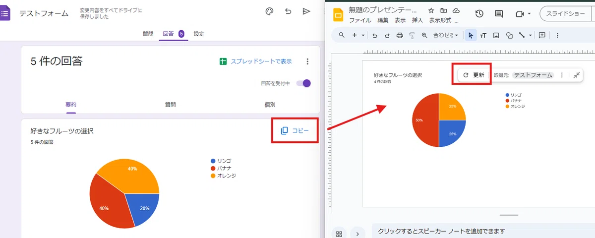The width and height of the screenshot is (595, 238).
Task: Click undo in the Slides toolbar
Action: coord(375,35)
